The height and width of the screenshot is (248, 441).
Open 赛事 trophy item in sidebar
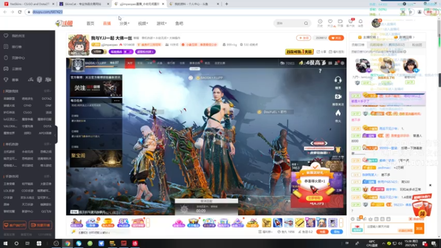pyautogui.click(x=11, y=80)
